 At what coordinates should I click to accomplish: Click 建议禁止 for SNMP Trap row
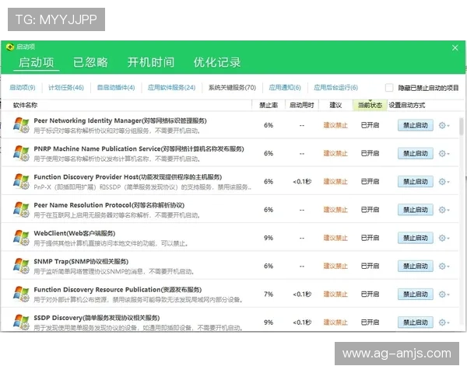[x=335, y=266]
